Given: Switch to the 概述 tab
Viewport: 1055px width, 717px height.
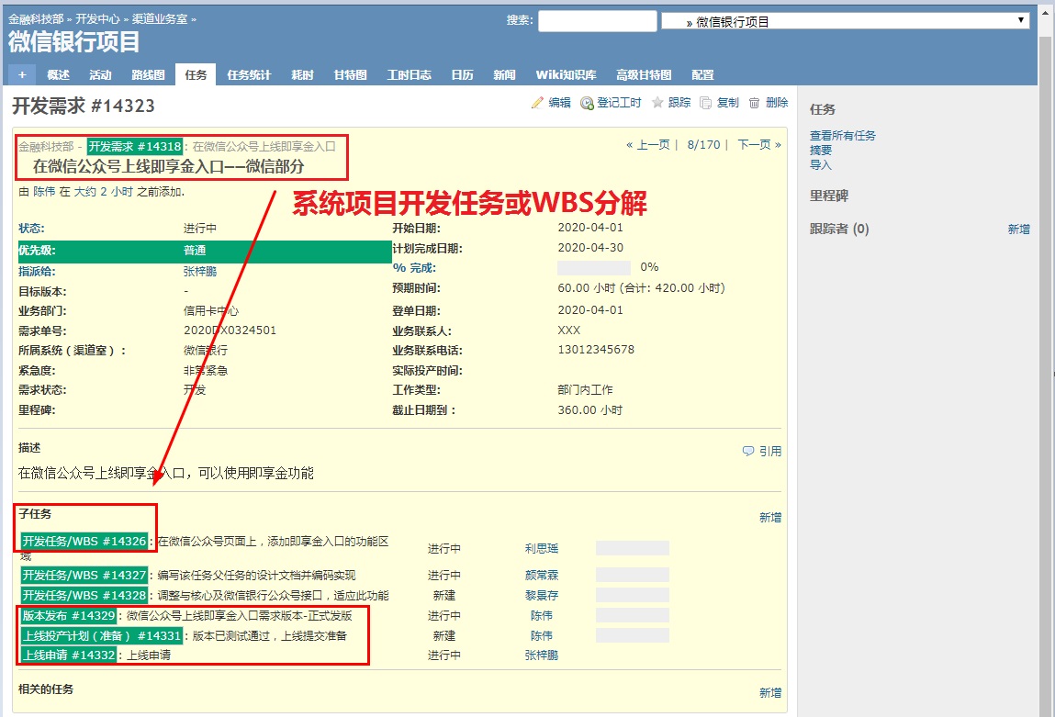Looking at the screenshot, I should [59, 74].
